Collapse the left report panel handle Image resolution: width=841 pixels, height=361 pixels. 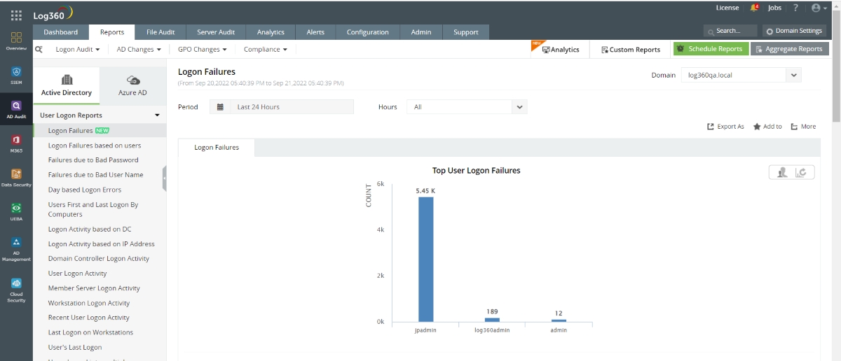click(x=164, y=178)
